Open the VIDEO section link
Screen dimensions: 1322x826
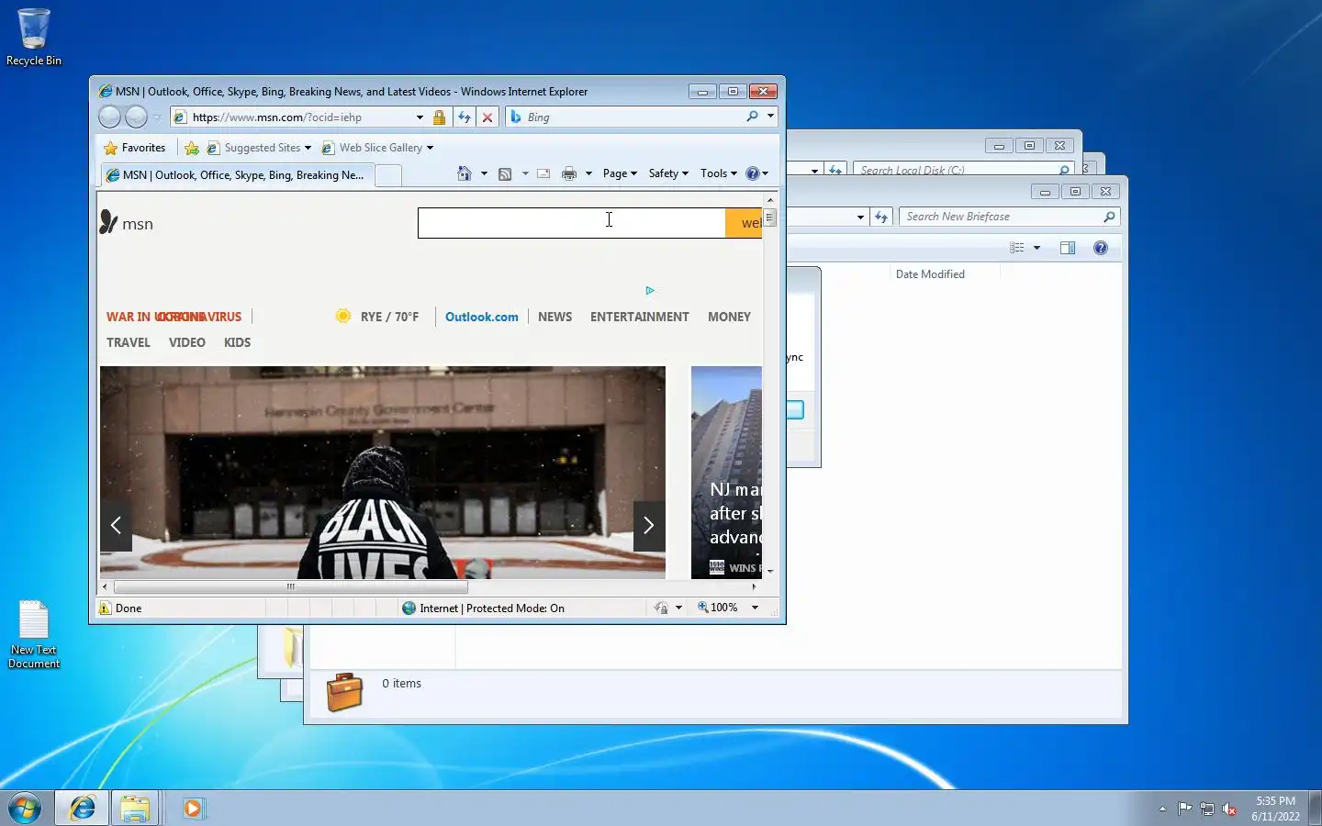187,342
